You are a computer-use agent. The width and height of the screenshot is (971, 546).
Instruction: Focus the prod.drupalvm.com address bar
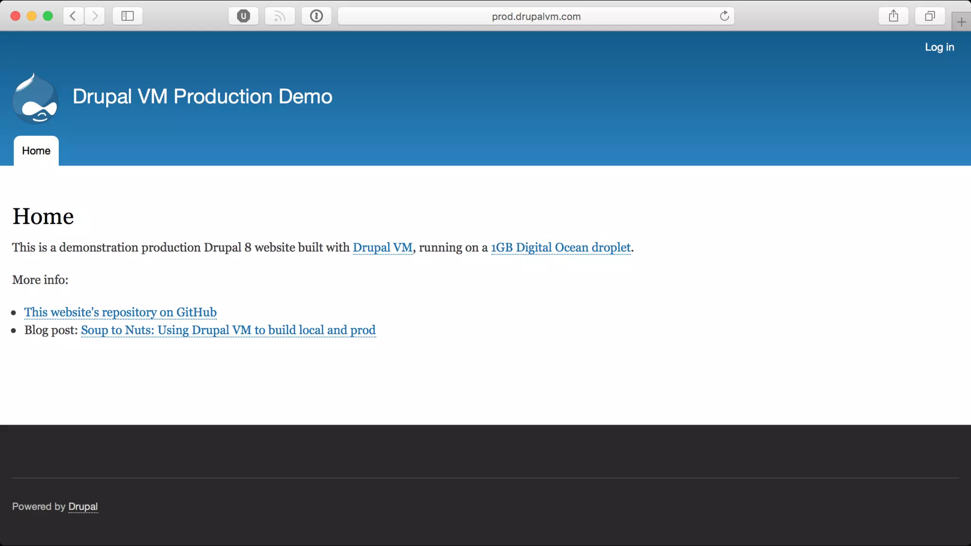click(x=536, y=16)
